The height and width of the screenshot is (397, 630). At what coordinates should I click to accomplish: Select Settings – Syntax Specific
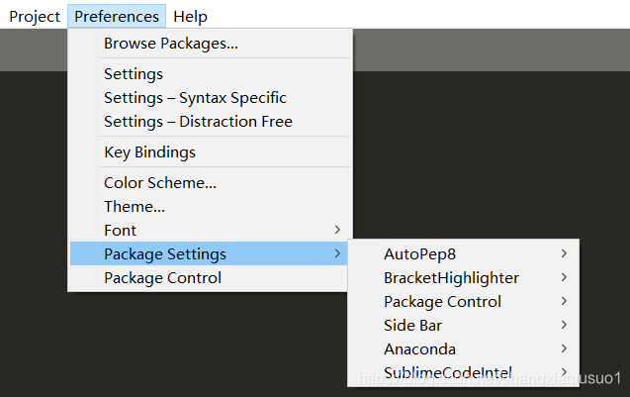click(x=210, y=98)
